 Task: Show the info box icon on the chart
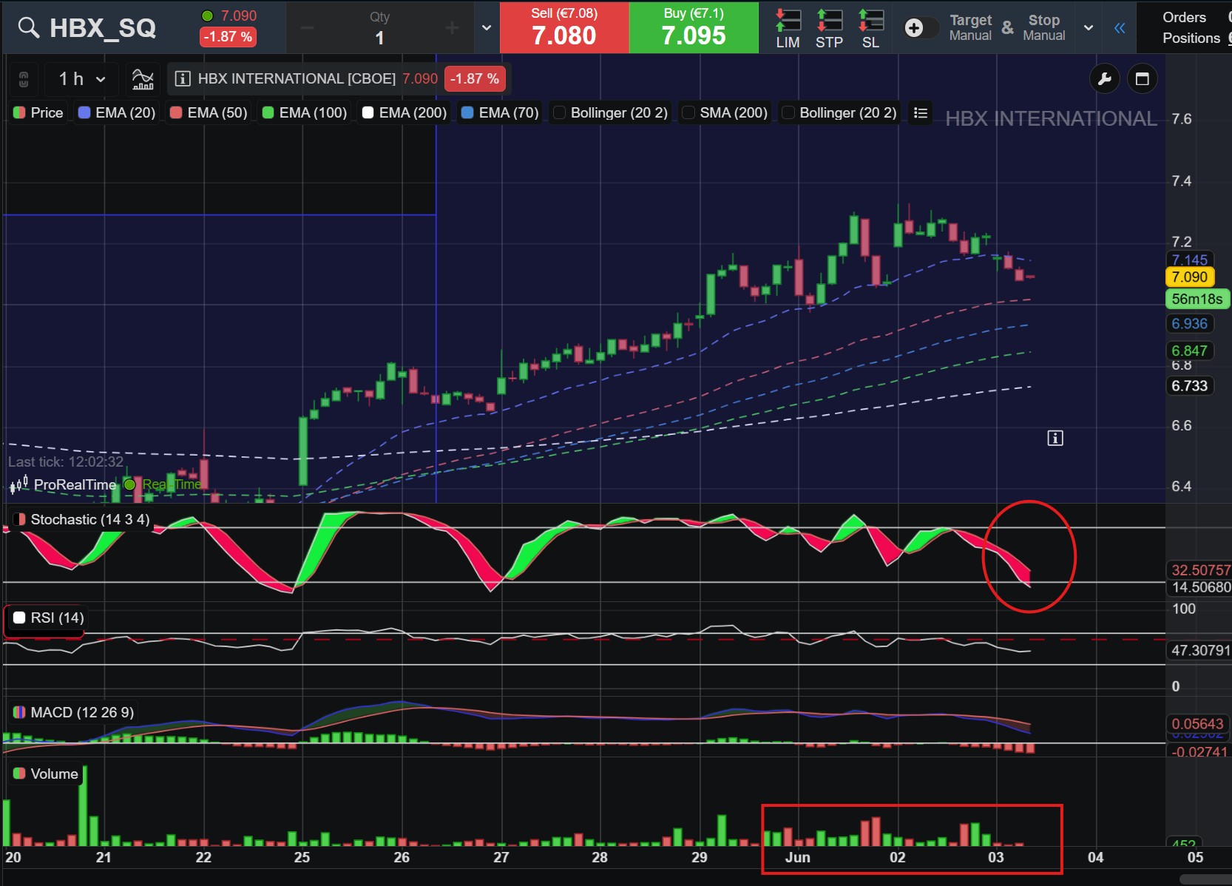1055,439
